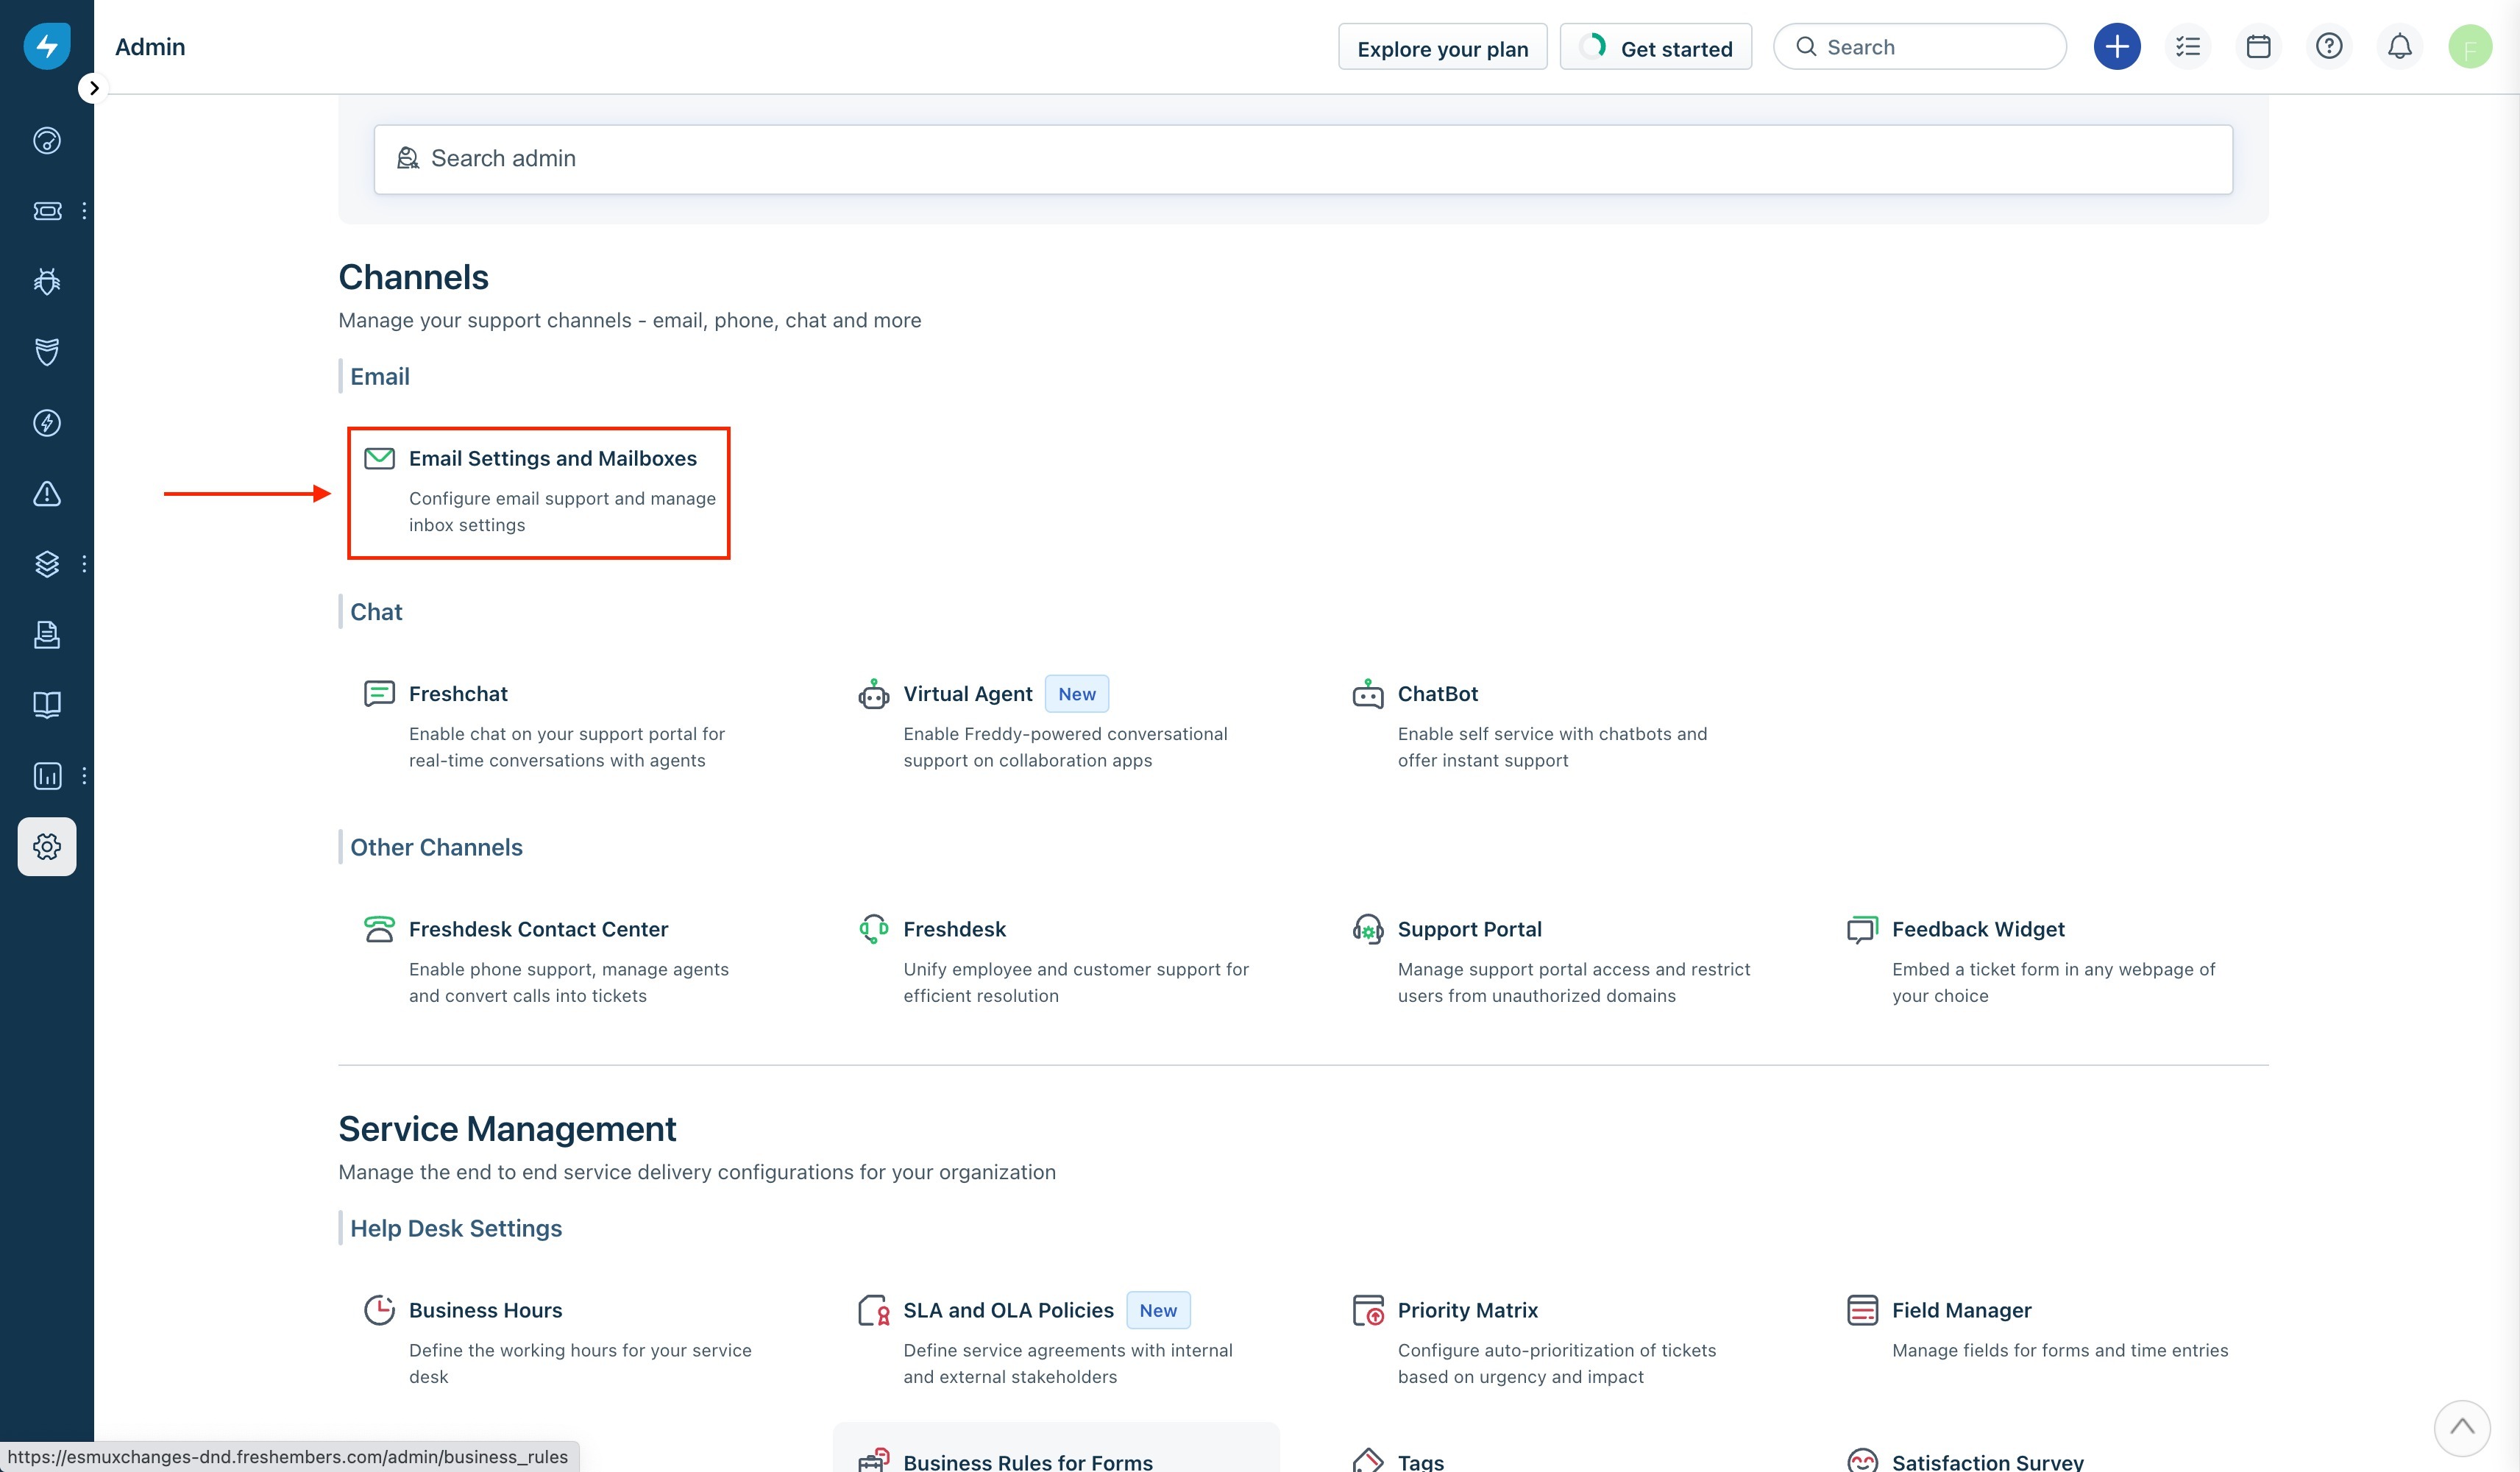Screen dimensions: 2520x1472
Task: Expand the Reports submenu dots
Action: coord(84,776)
